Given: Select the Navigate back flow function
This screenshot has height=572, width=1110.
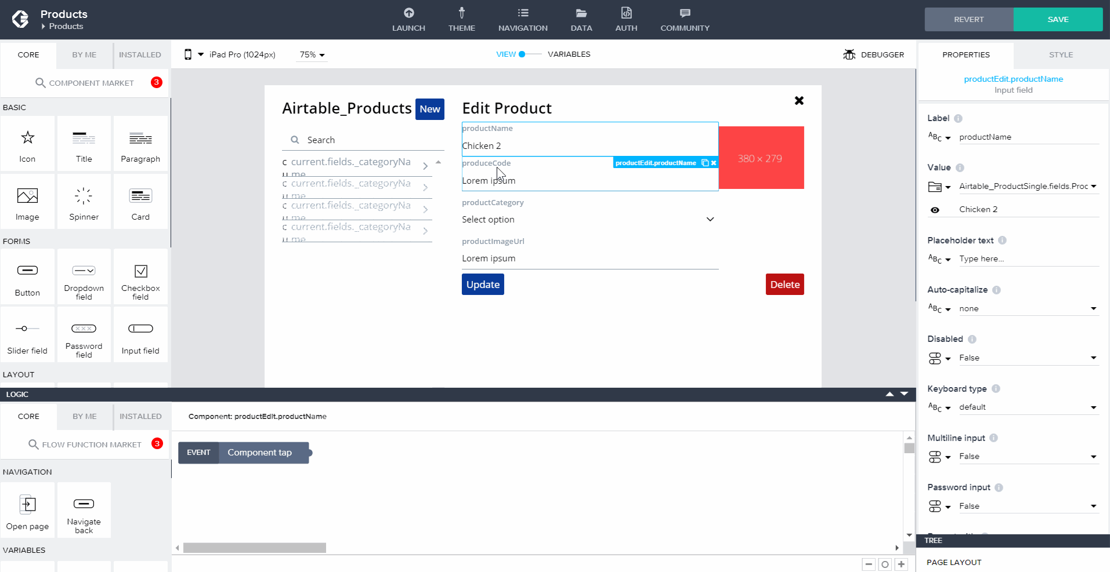Looking at the screenshot, I should 84,510.
